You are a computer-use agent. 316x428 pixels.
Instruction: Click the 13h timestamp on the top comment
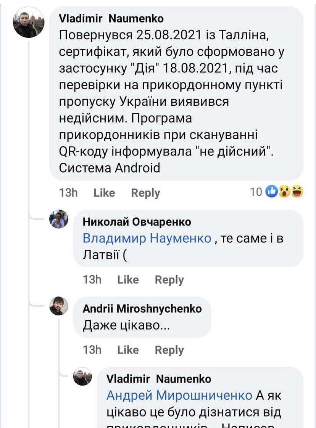coord(68,193)
